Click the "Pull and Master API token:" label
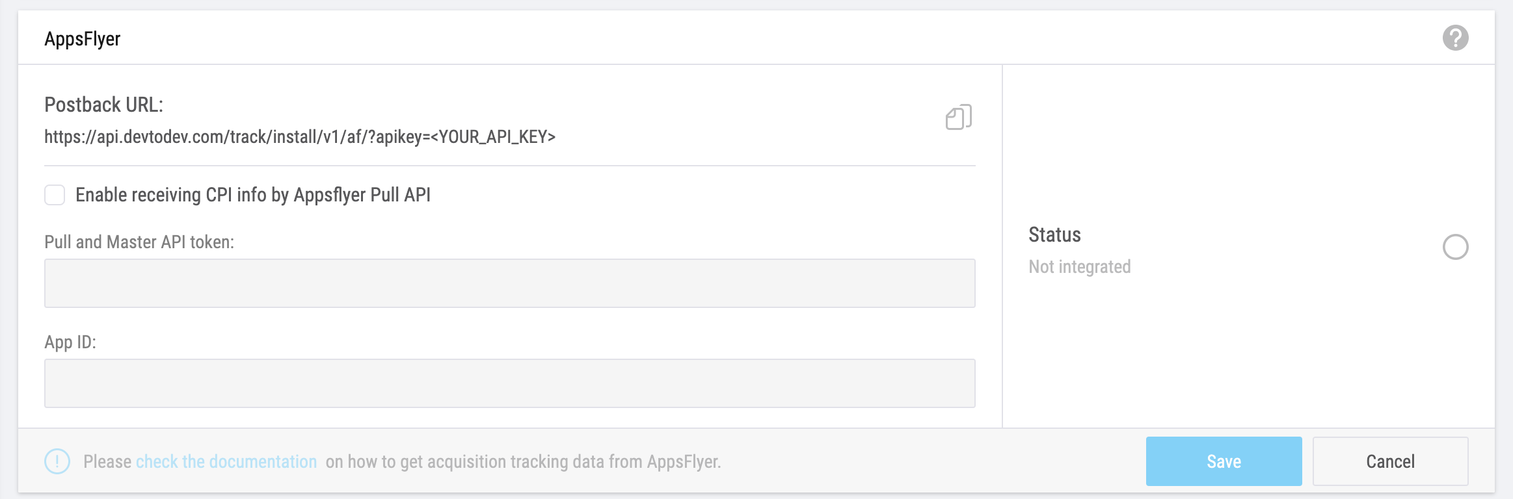This screenshot has height=499, width=1513. click(139, 242)
